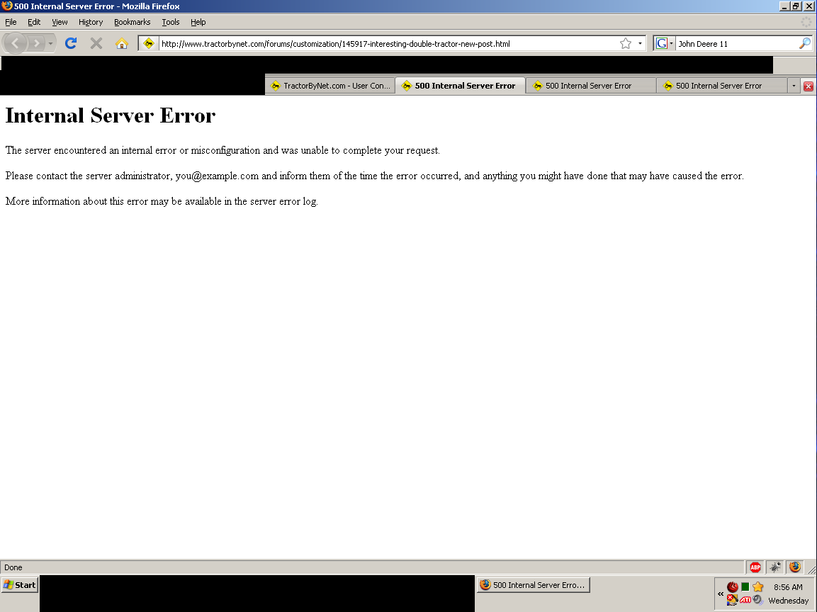The width and height of the screenshot is (817, 612).
Task: Switch to the third tab, 500 Internal Server Error
Action: (590, 86)
